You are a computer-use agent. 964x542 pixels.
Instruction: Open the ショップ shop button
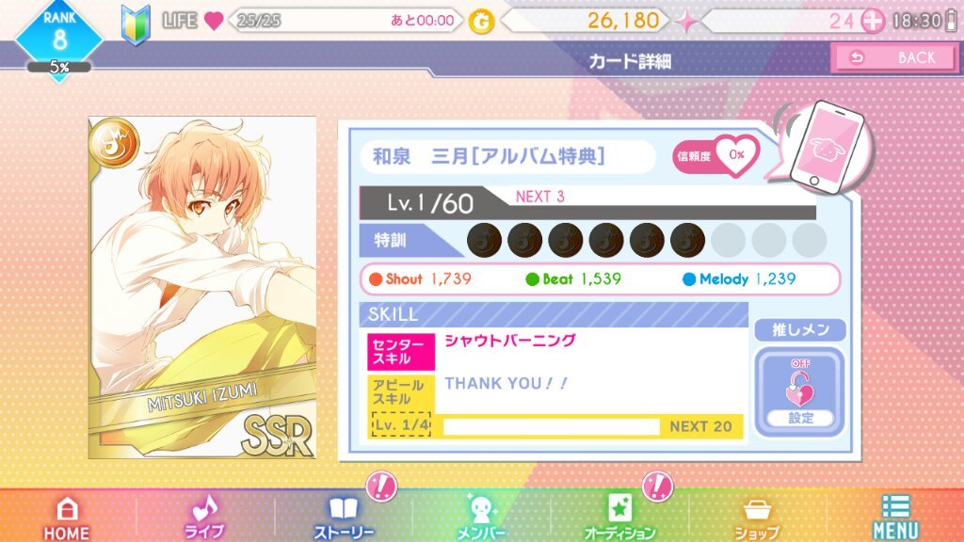pos(758,518)
